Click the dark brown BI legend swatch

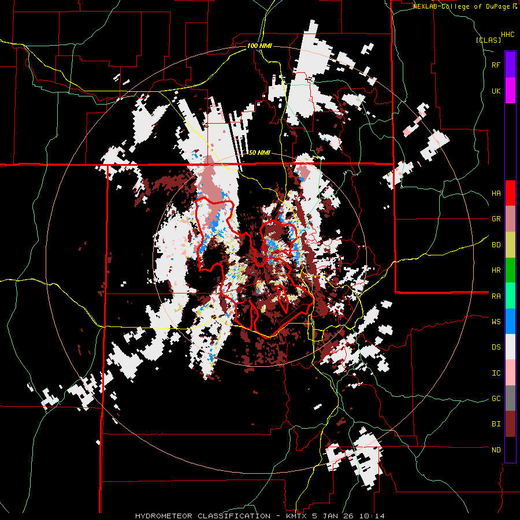(x=510, y=424)
